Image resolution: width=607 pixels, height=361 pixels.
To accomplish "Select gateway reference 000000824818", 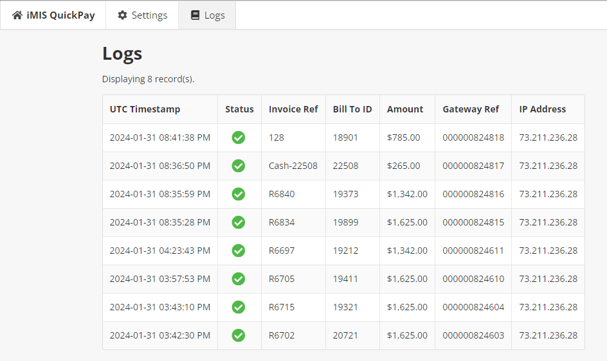I will pos(473,137).
